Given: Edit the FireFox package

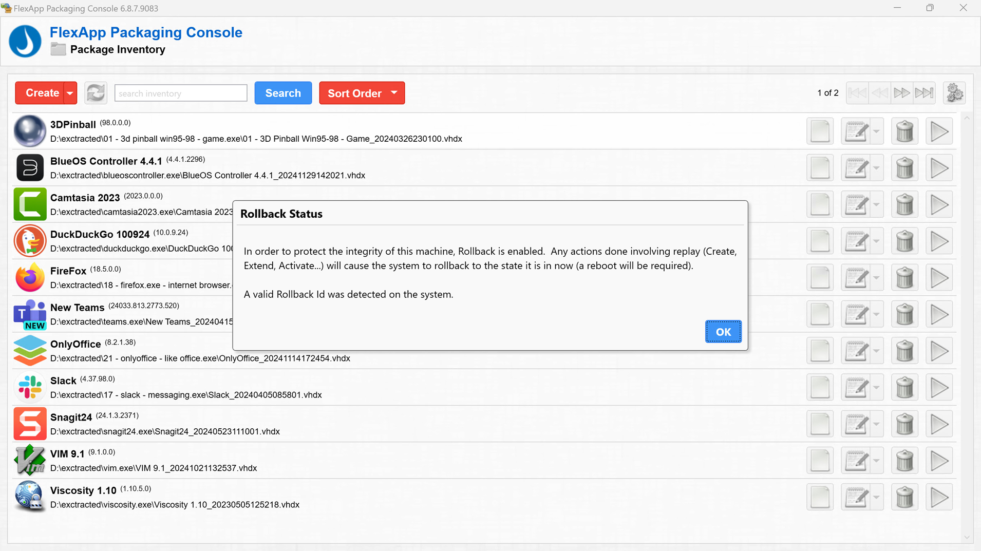Looking at the screenshot, I should [856, 278].
